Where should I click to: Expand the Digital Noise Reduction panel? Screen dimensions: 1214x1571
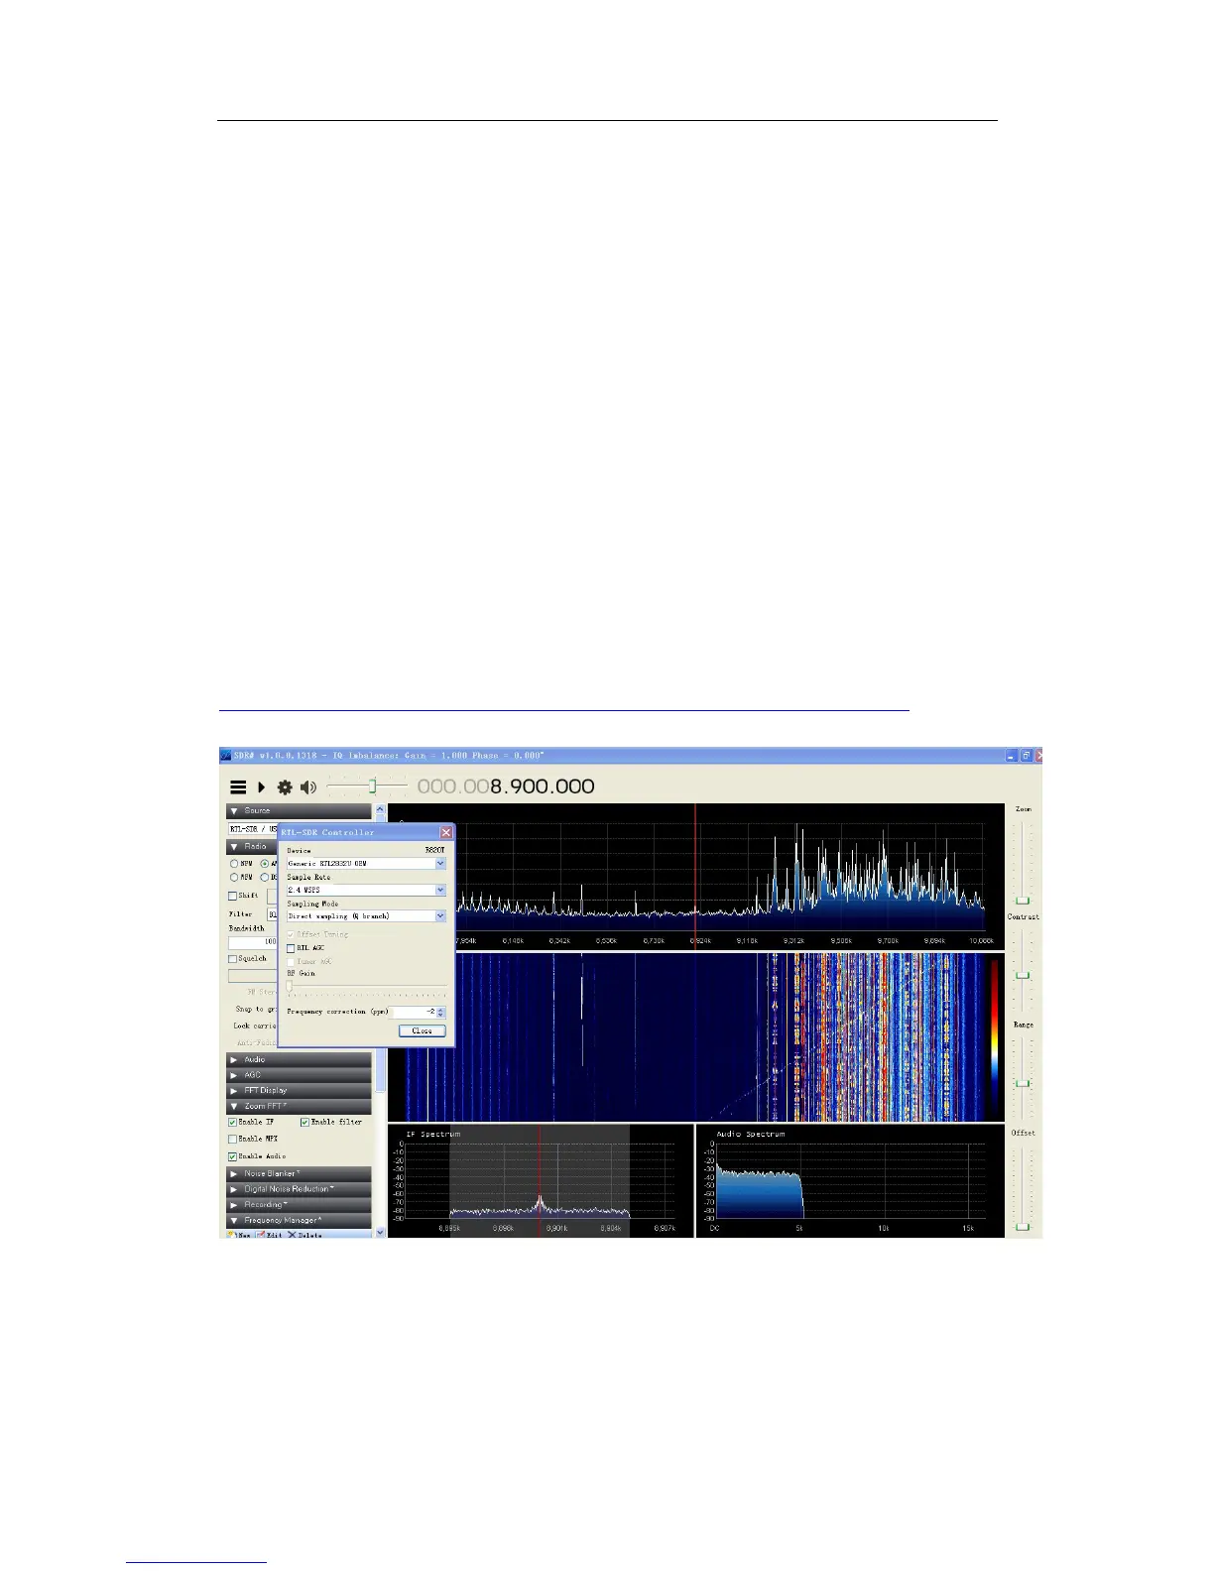pos(299,1189)
